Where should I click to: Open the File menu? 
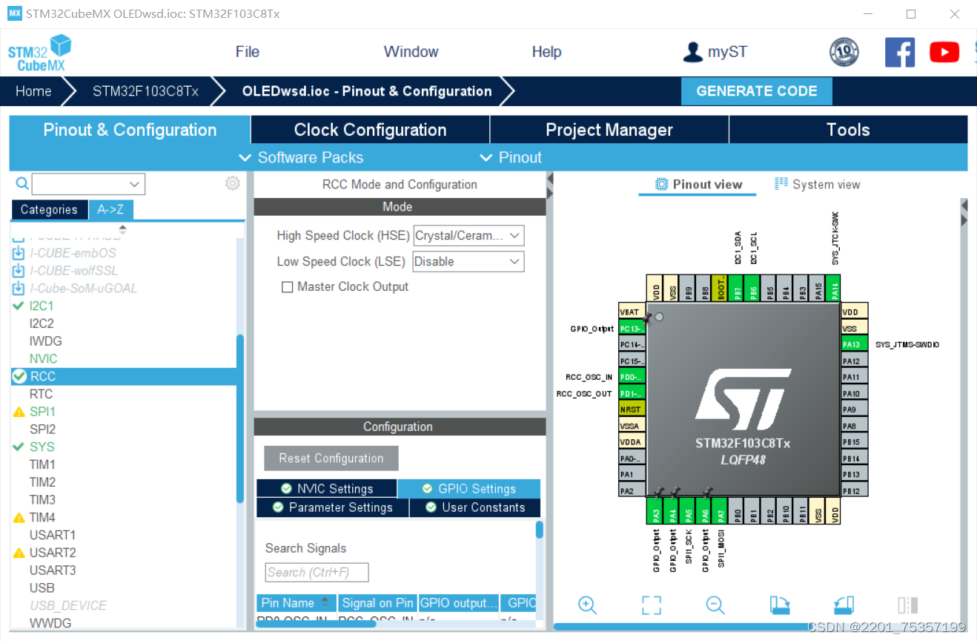248,52
